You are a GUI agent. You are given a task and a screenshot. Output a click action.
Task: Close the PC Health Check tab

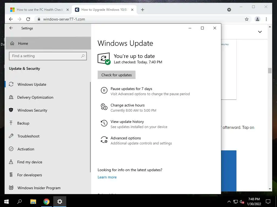pos(67,10)
